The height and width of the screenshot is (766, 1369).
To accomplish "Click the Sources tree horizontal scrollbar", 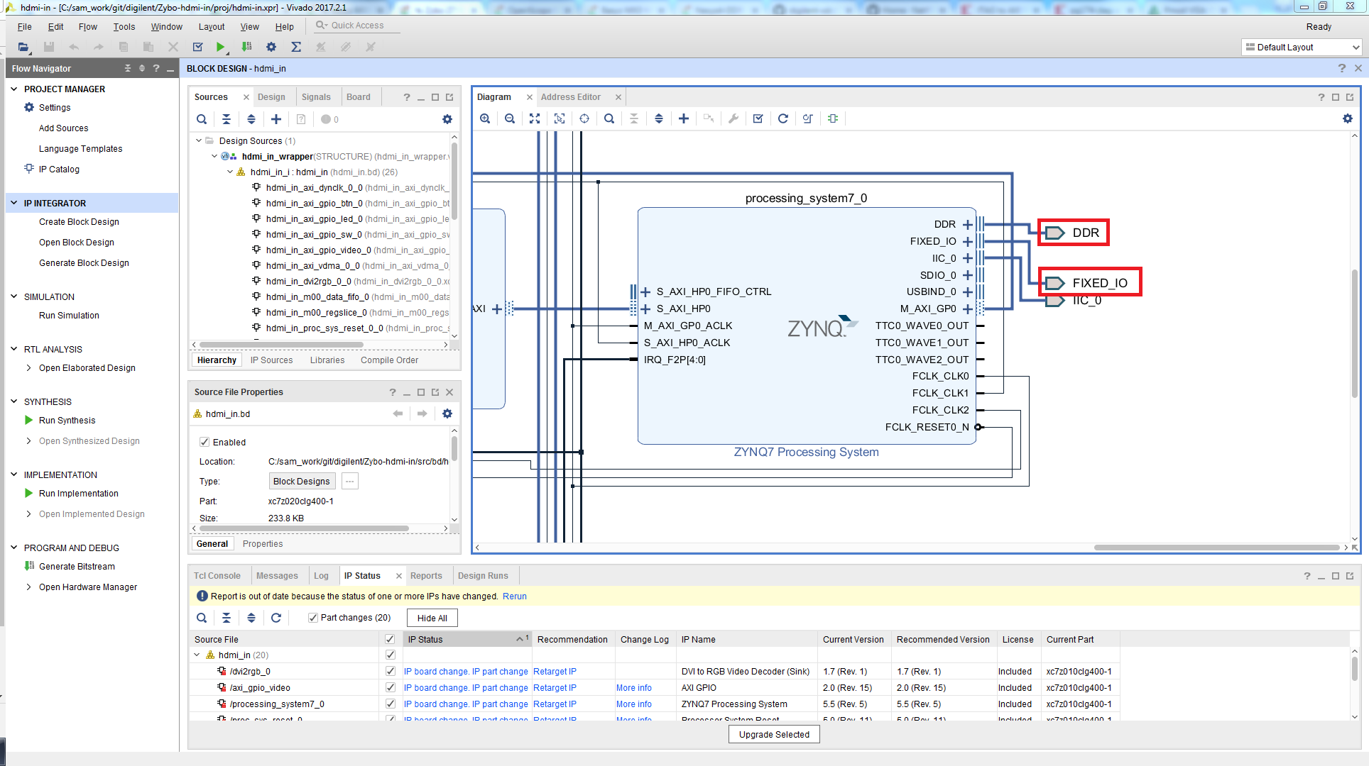I will click(x=282, y=345).
